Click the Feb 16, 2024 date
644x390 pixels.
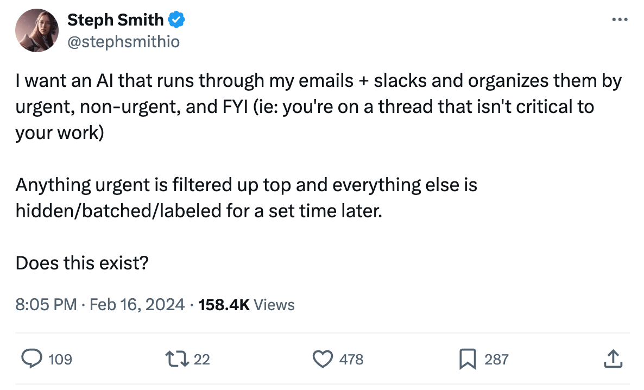coord(137,305)
